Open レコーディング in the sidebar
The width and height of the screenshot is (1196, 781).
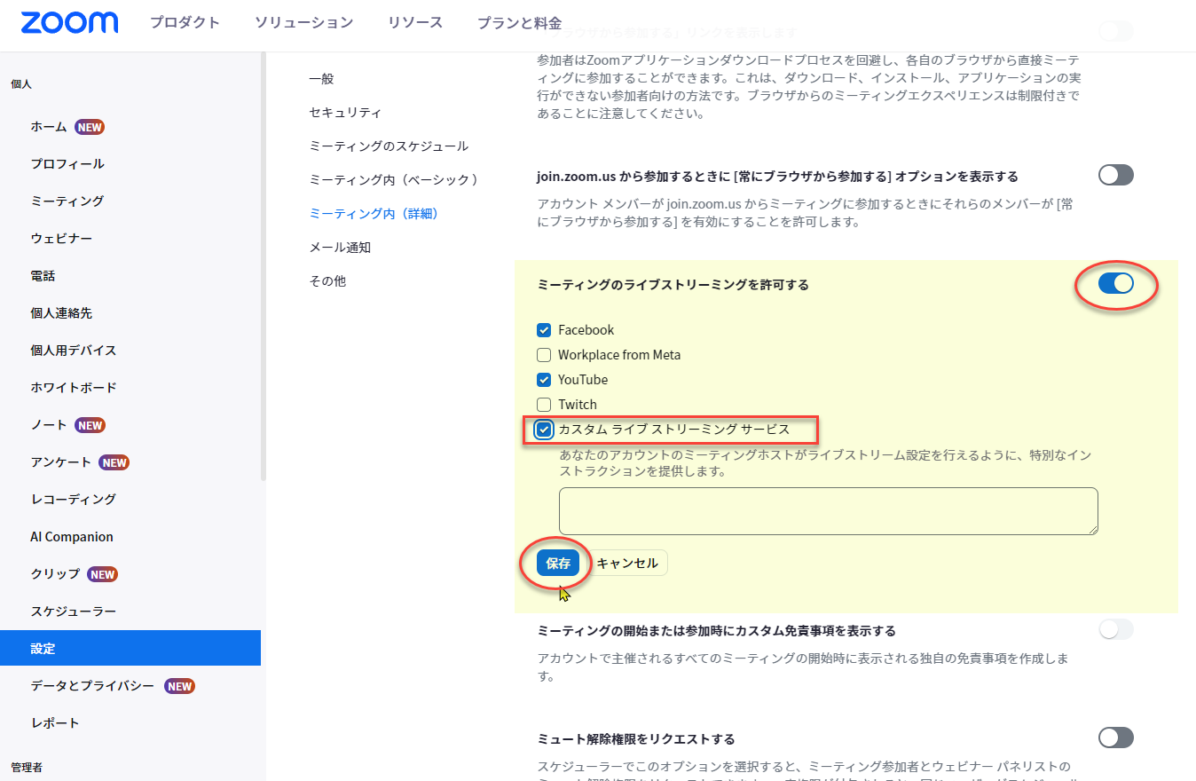(74, 500)
